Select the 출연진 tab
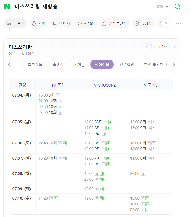This screenshot has width=191, height=217. click(58, 64)
